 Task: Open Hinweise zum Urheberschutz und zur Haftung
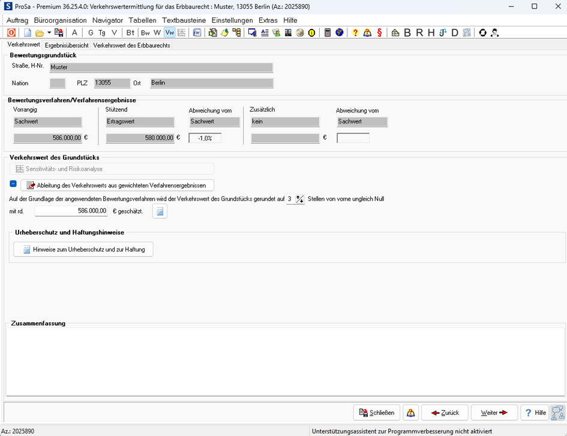(x=83, y=249)
